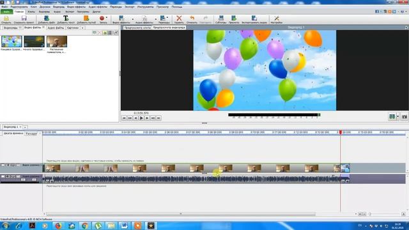Image resolution: width=409 pixels, height=230 pixels.
Task: Open Audio Effects toolbar icon
Action: click(x=144, y=18)
